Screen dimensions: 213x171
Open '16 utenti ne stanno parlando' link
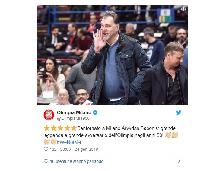point(77,161)
